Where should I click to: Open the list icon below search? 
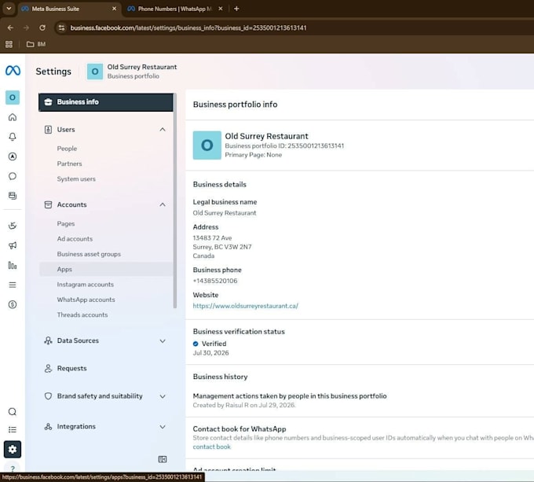coord(13,429)
